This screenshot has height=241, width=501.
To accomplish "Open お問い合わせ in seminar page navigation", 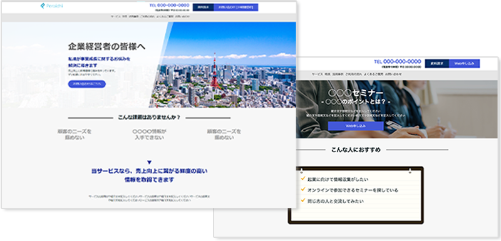I will [393, 74].
